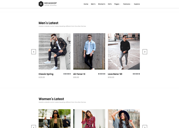The width and height of the screenshot is (179, 128).
Task: Open the Explore menu link
Action: pyautogui.click(x=137, y=4)
